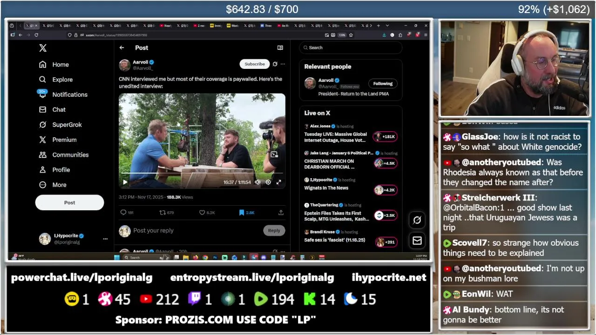Open Alex Jones Tuesday LIVE broadcast
The width and height of the screenshot is (596, 335).
(x=335, y=137)
